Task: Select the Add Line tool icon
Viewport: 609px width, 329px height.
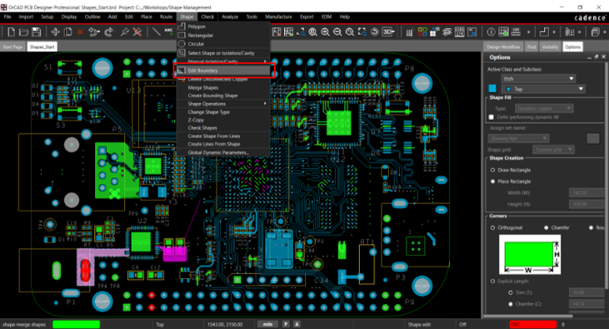Action: pyautogui.click(x=156, y=32)
